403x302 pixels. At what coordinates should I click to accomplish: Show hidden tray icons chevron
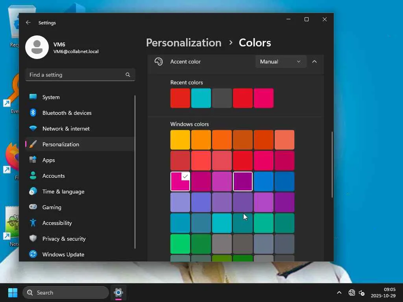pyautogui.click(x=339, y=293)
